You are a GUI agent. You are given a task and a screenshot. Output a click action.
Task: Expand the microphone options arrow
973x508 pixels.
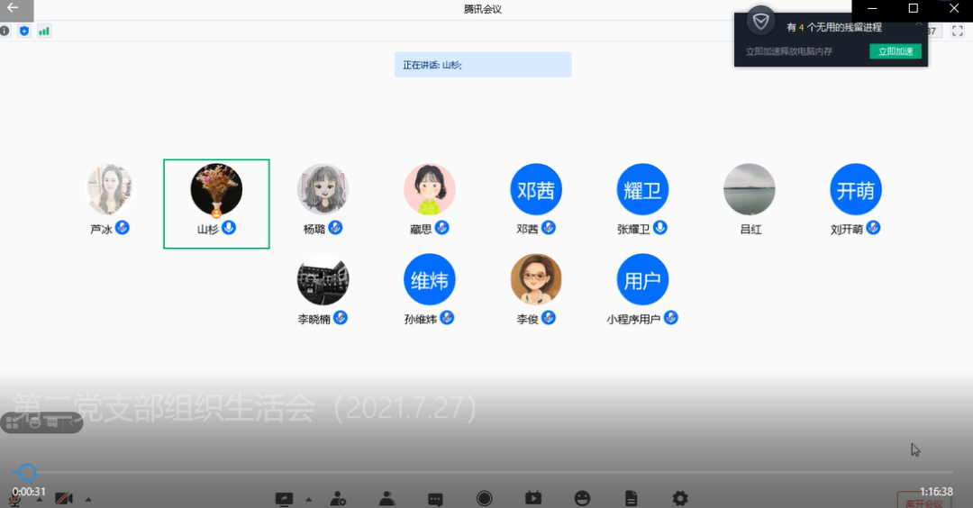(39, 499)
